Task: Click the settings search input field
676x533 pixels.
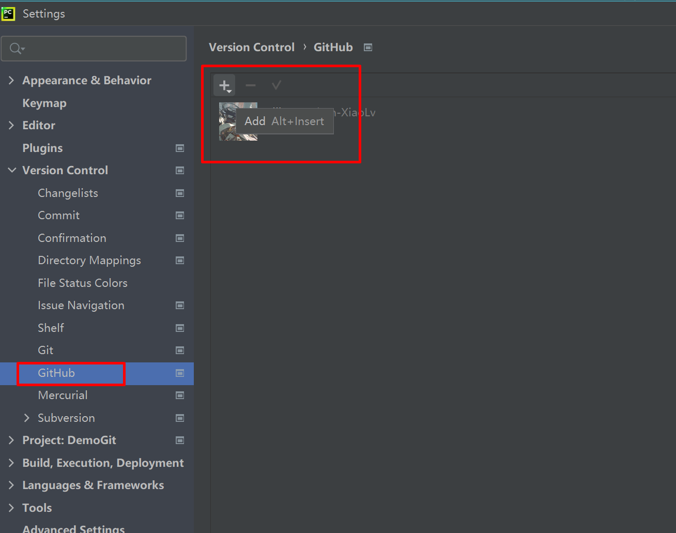Action: pos(94,49)
